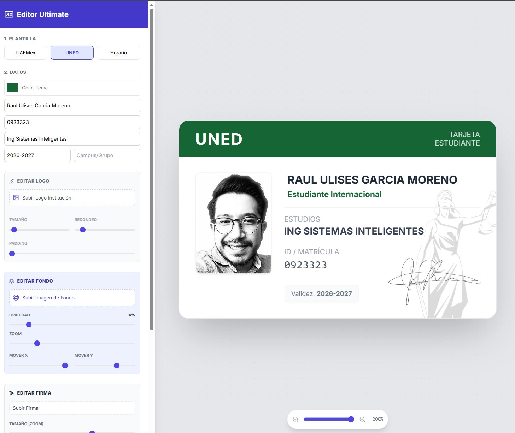The image size is (515, 433).
Task: Click the Campus/Grupo input field
Action: [107, 155]
